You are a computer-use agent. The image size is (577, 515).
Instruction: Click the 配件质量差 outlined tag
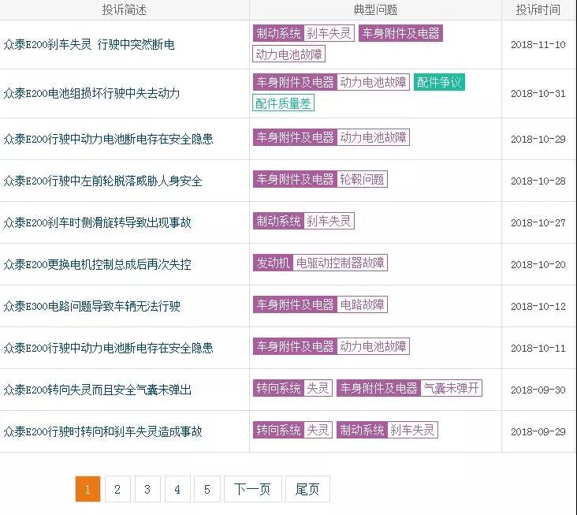[283, 103]
